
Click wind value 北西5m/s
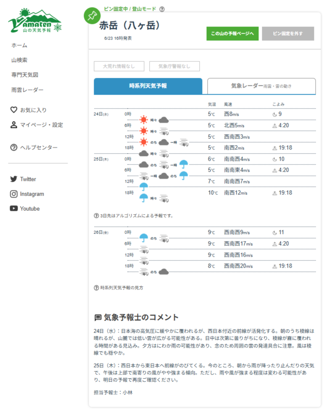tap(234, 125)
